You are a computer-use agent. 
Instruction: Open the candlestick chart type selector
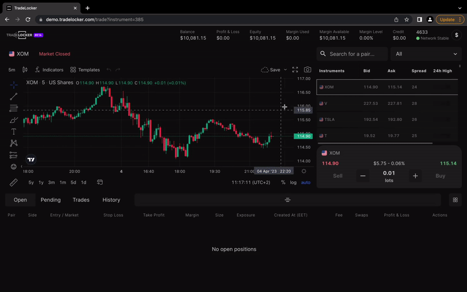(25, 69)
